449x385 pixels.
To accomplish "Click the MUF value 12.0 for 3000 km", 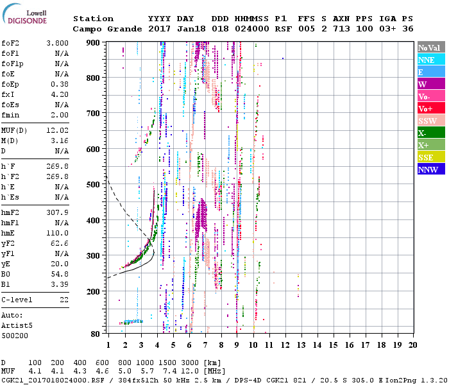I will 190,372.
